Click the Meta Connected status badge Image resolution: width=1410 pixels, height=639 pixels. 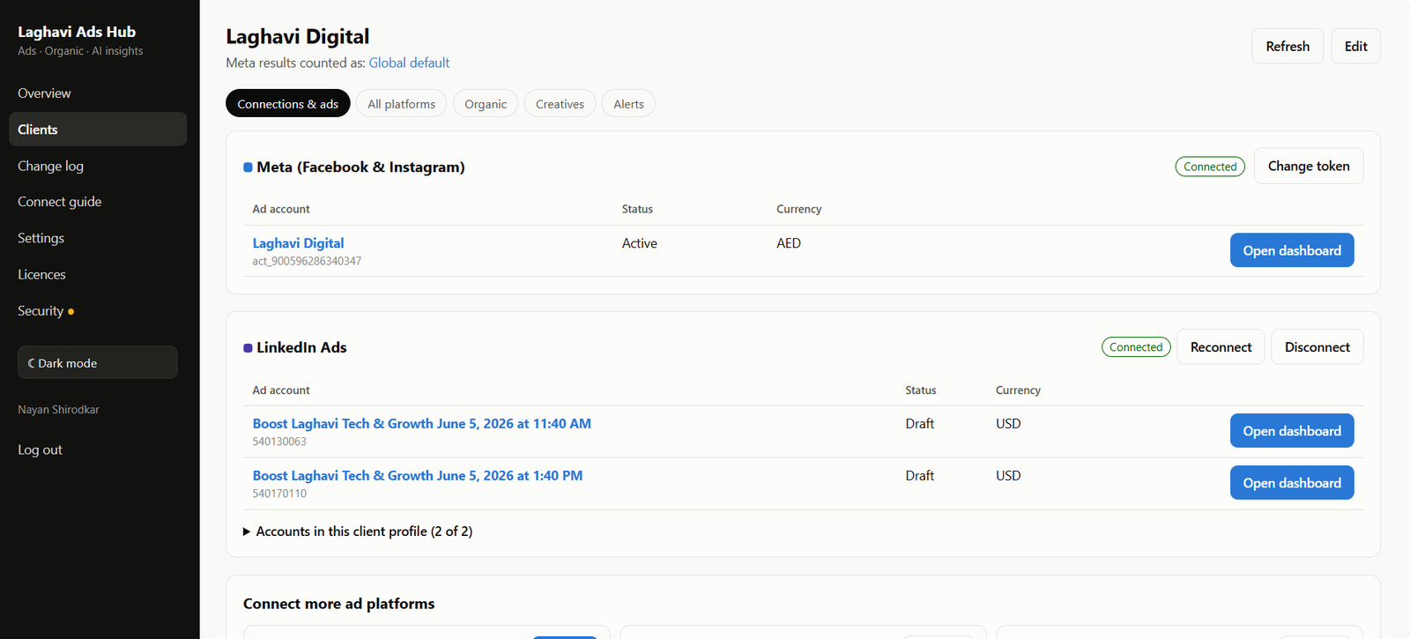(x=1210, y=167)
